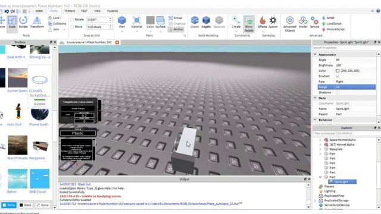Select Baseplate in Explorer
This screenshot has height=214, width=381.
point(336,149)
